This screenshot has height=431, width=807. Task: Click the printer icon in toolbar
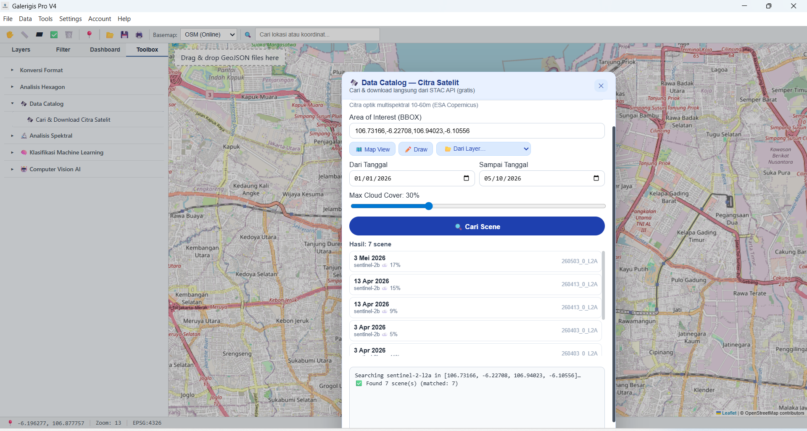click(139, 35)
